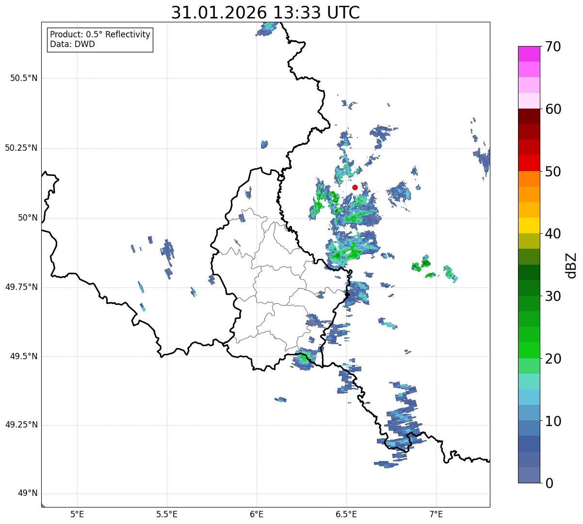Click the magenta top colorbar swatch

(529, 54)
